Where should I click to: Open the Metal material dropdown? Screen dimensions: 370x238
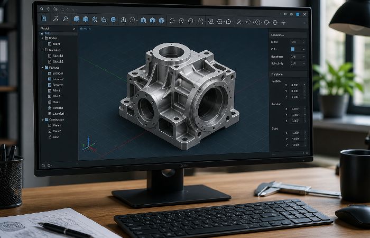pyautogui.click(x=297, y=42)
